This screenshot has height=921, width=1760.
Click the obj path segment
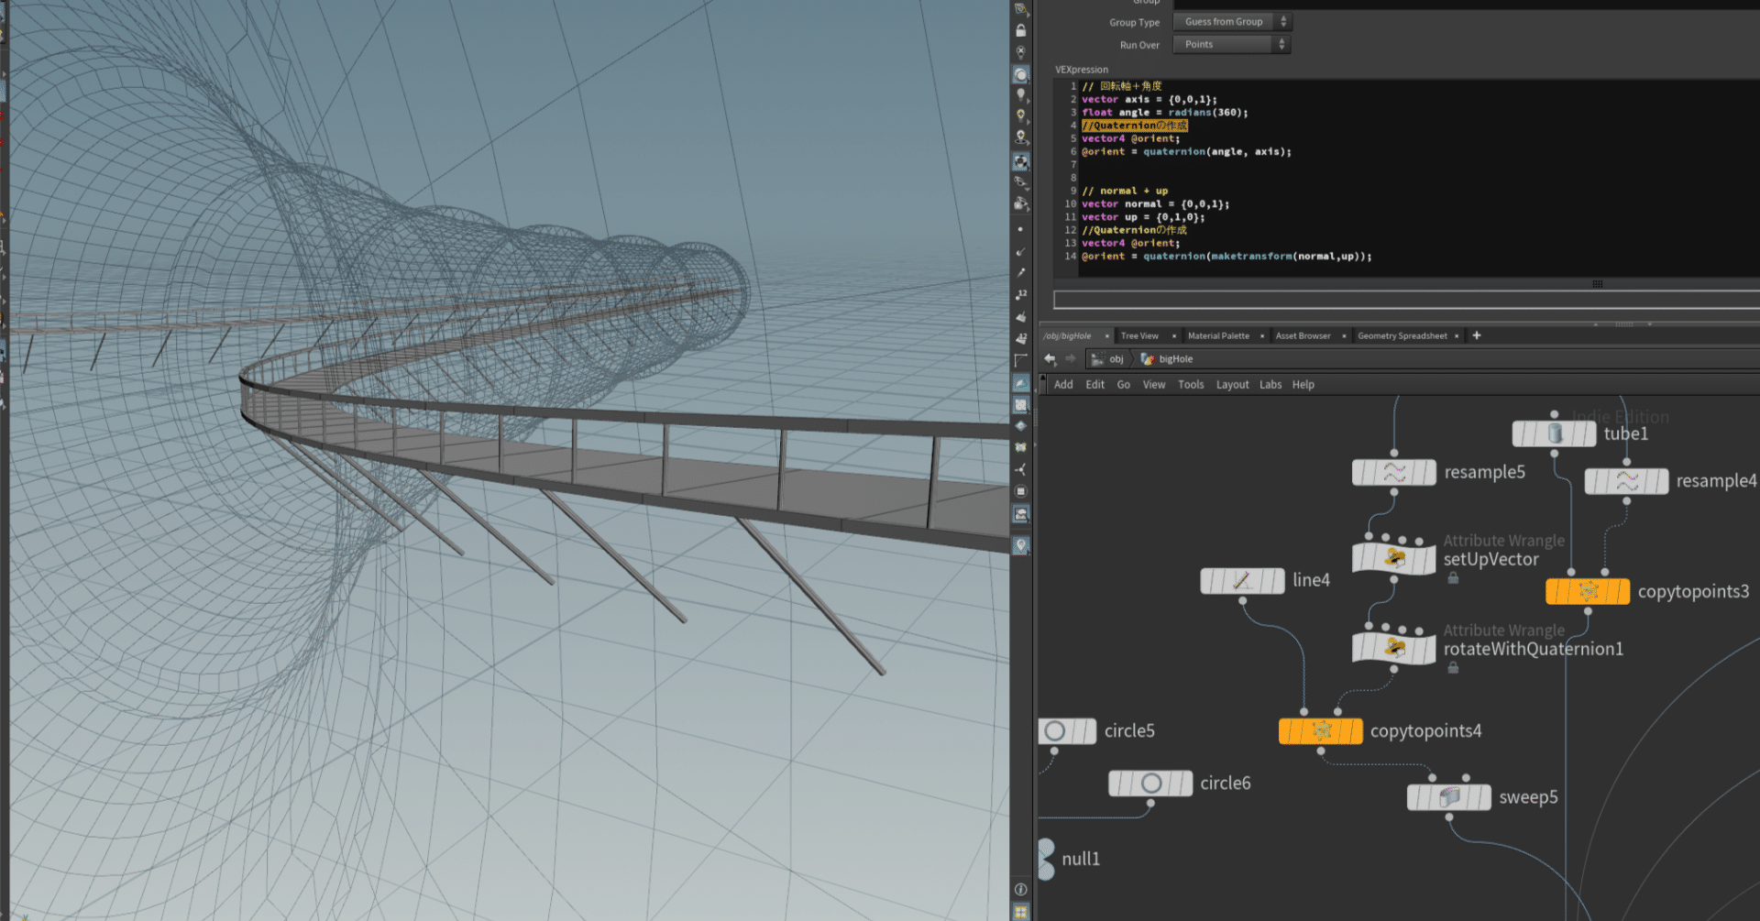[1107, 359]
